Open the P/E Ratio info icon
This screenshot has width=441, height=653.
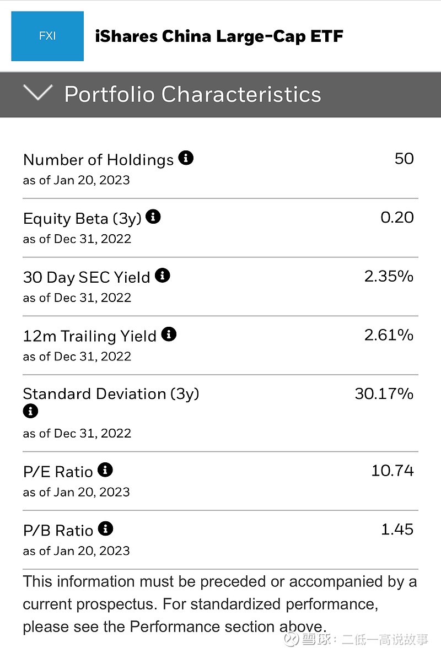tap(105, 471)
